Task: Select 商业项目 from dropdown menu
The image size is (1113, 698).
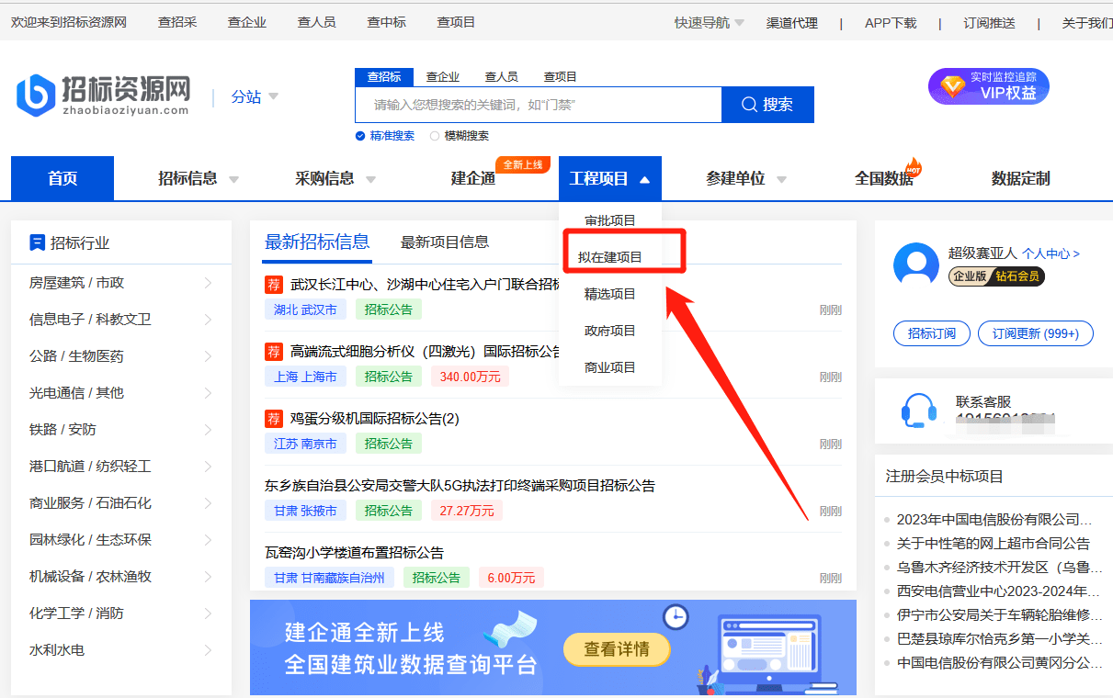Action: pyautogui.click(x=610, y=367)
